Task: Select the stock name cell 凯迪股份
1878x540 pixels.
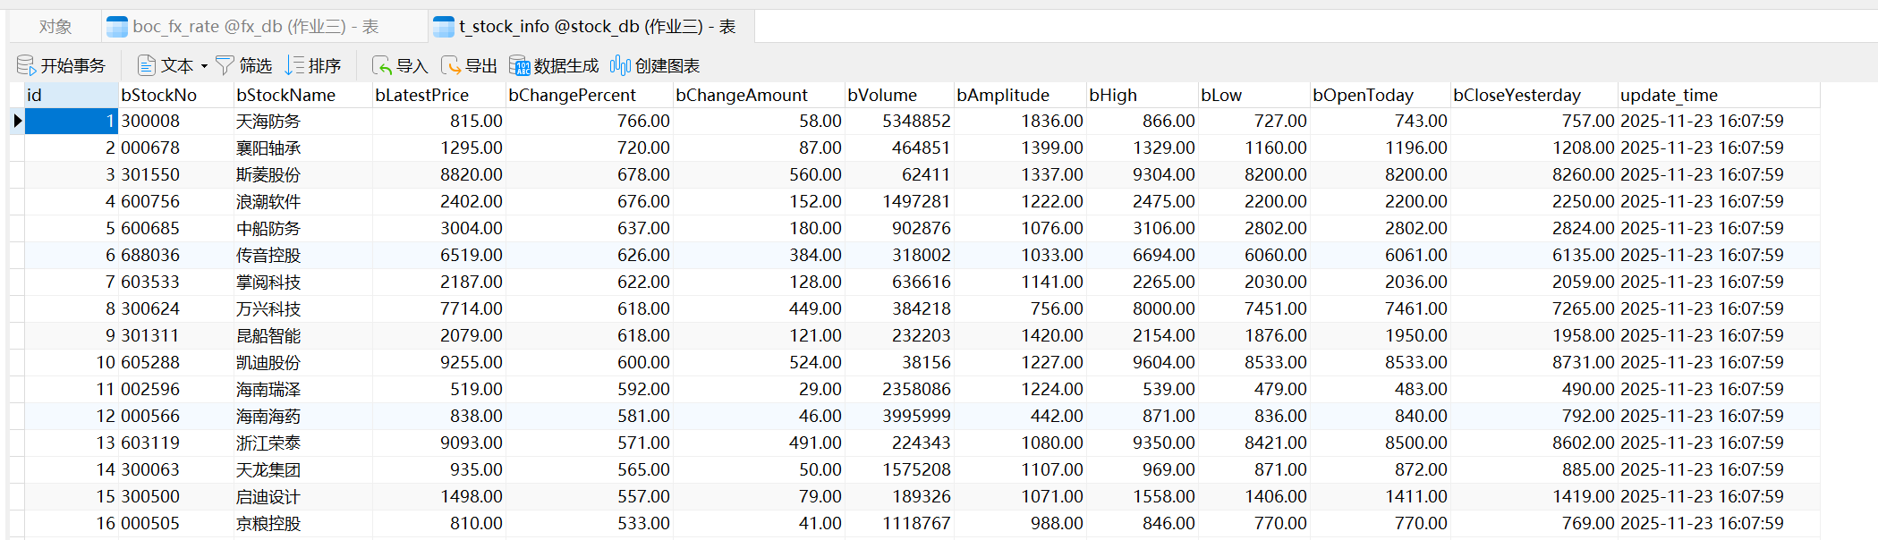Action: 303,362
